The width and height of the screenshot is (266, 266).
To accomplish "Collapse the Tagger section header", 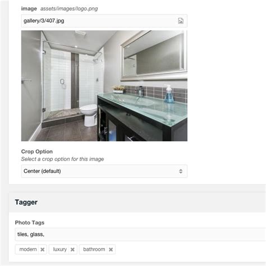I will (137, 202).
